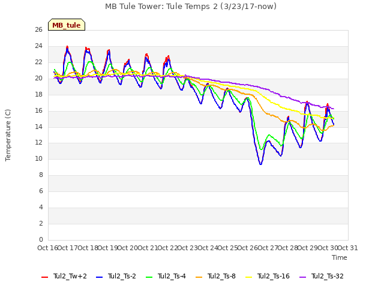Select the Tul2_Ts-2 legend label
The image size is (384, 288).
[122, 276]
